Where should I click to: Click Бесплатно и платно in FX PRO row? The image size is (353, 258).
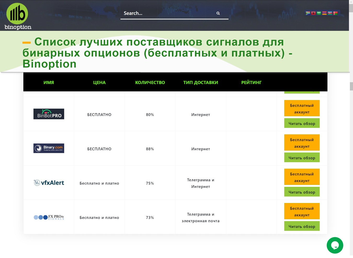pos(99,218)
